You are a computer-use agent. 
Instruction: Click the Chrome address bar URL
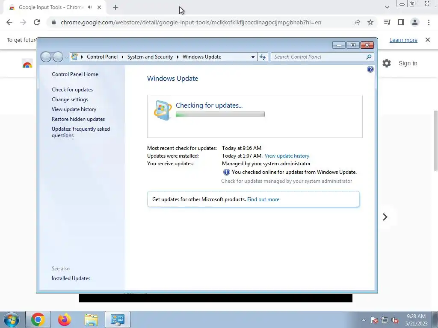click(191, 22)
